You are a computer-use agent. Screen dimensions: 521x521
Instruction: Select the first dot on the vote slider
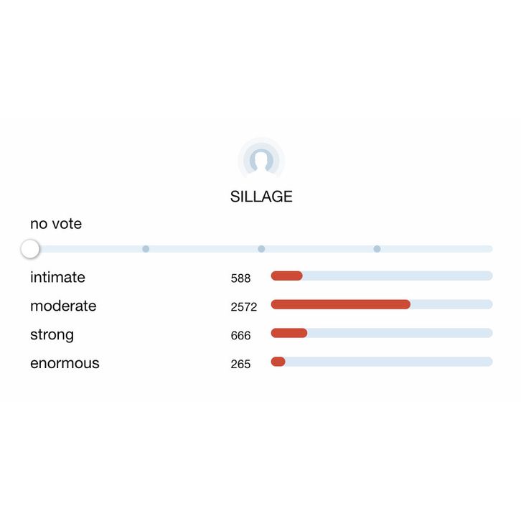coord(146,249)
